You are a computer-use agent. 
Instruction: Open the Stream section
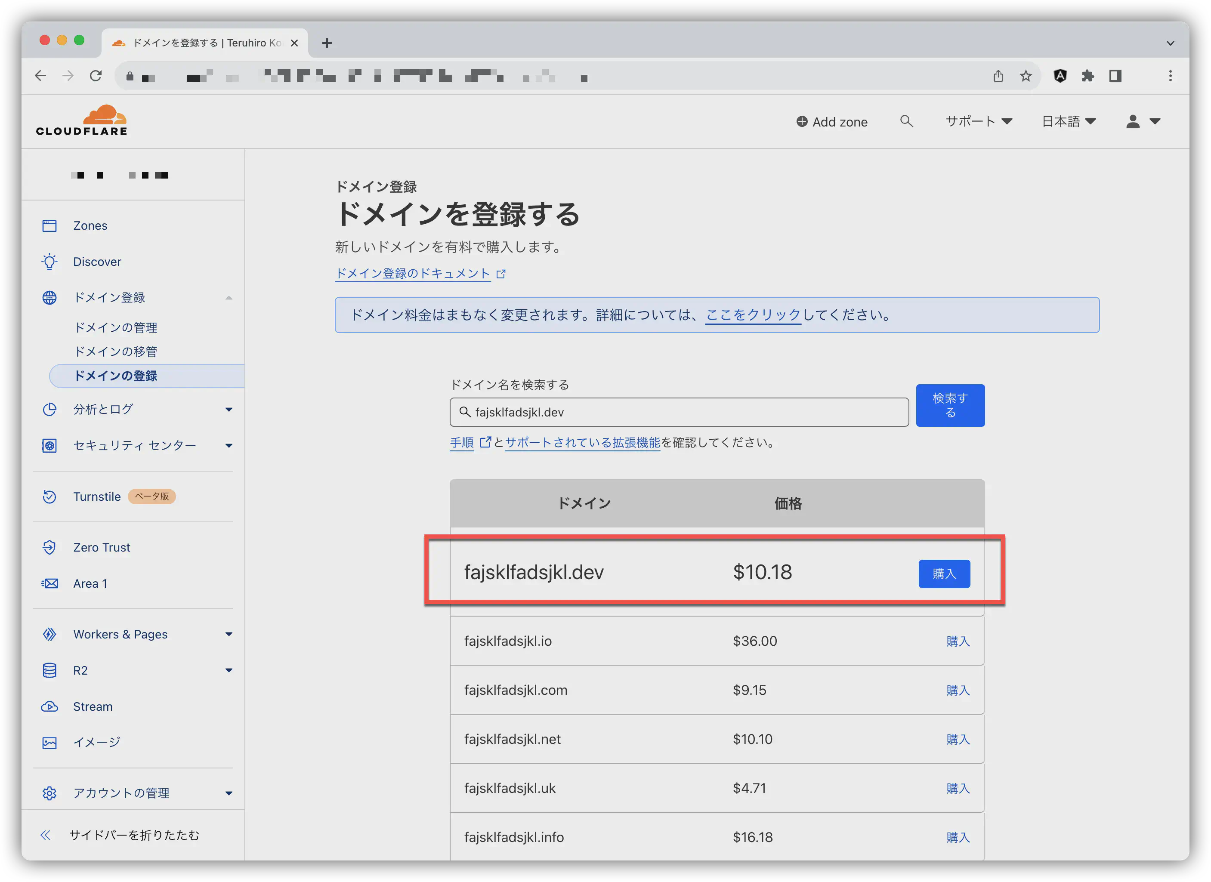pos(92,707)
